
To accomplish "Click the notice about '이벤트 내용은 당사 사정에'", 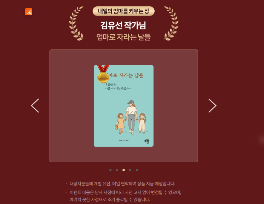I will pos(125,196).
